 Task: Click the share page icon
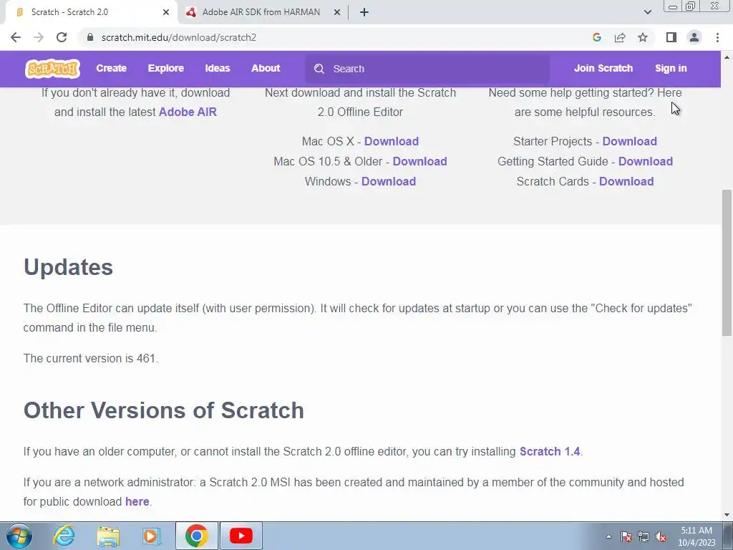click(620, 37)
